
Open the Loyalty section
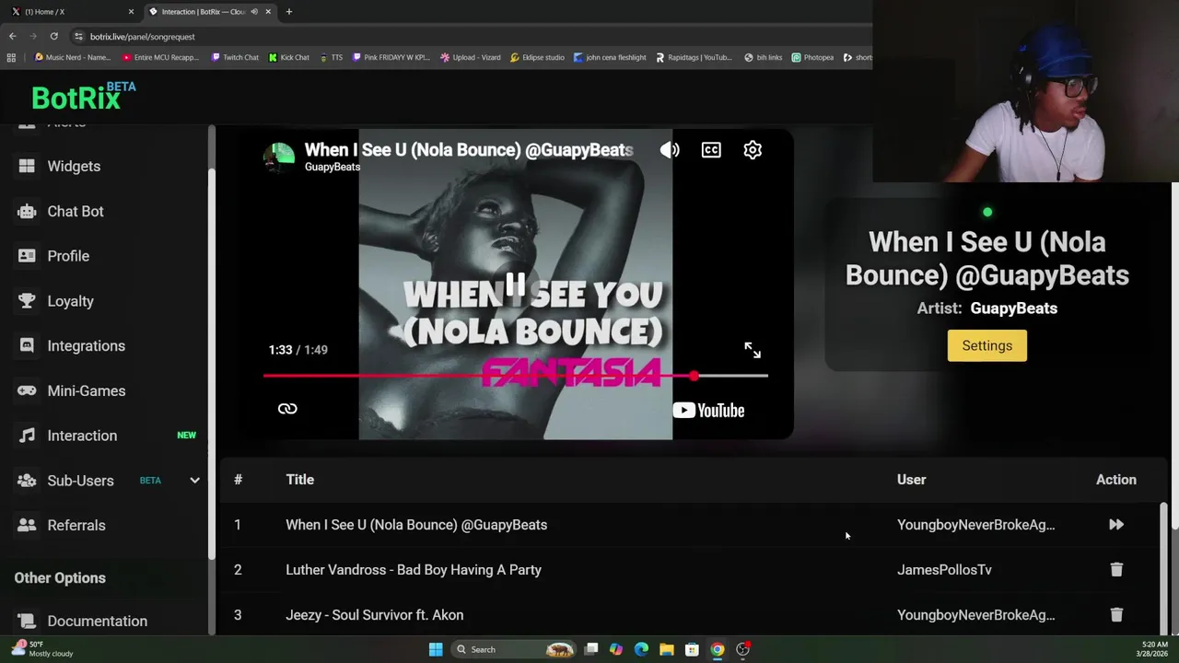70,301
